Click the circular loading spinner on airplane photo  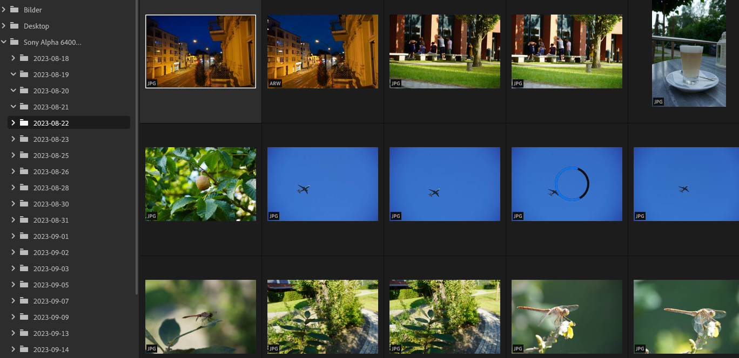point(572,184)
